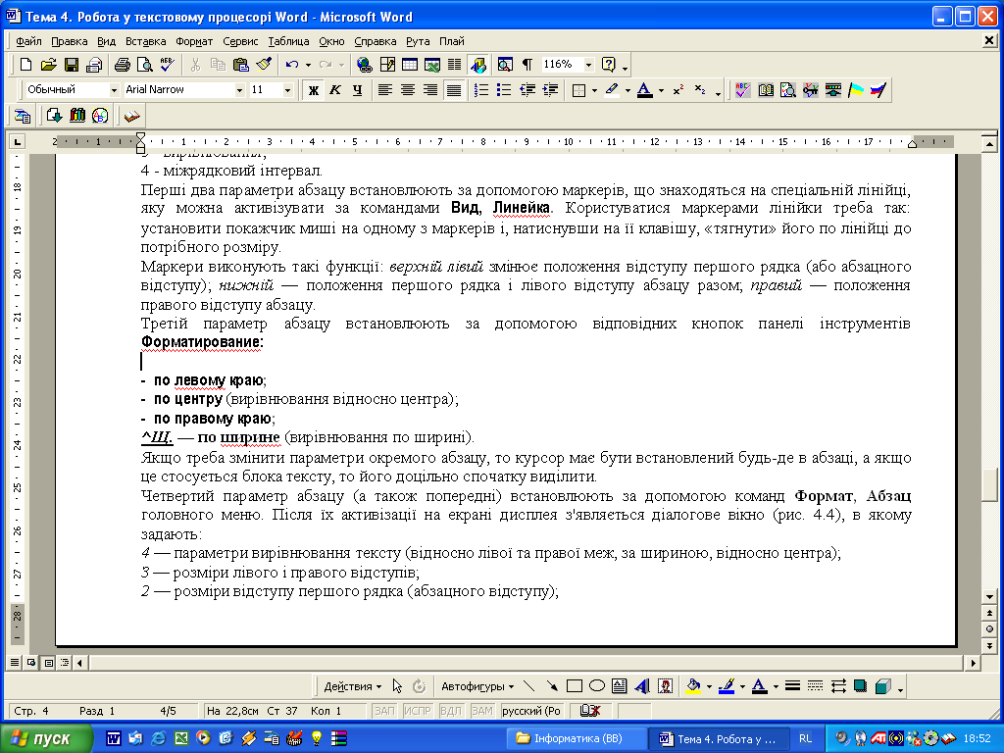Image resolution: width=1004 pixels, height=753 pixels.
Task: Toggle bold formatting (Ж)
Action: coord(313,90)
